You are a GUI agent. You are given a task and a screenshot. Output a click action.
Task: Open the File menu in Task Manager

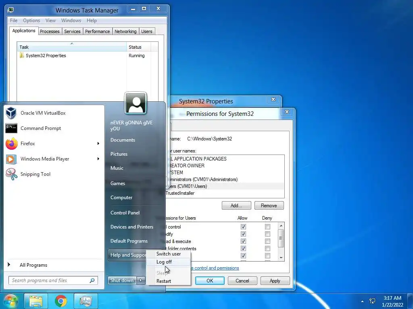[14, 20]
